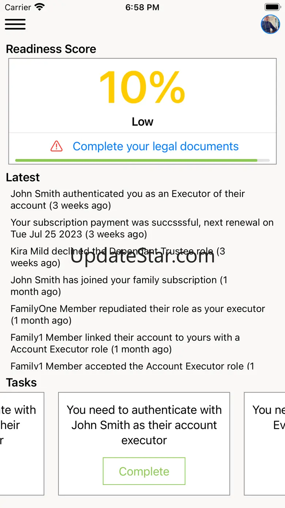Open subscription payment successful notification
The width and height of the screenshot is (285, 508).
142,228
